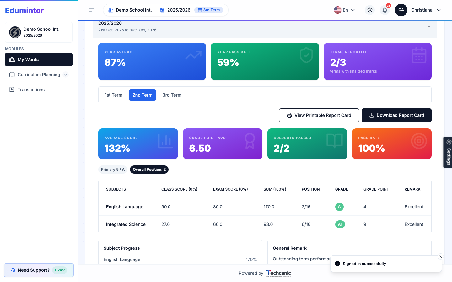Image resolution: width=452 pixels, height=282 pixels.
Task: Click the My Wards people icon
Action: pos(12,60)
